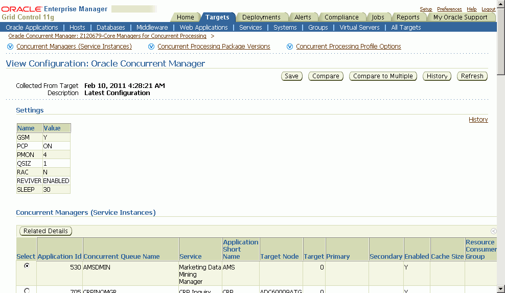Click the arrow icon beside Concurrent Processing Package Versions
This screenshot has height=293, width=505.
[151, 47]
